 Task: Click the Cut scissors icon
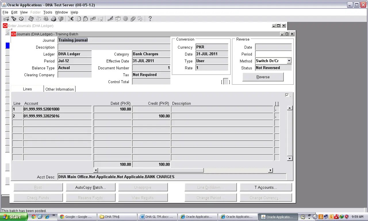pos(70,19)
